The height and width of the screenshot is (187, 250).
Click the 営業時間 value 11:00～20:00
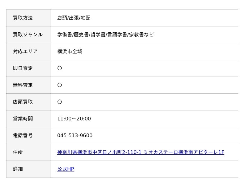(x=74, y=119)
